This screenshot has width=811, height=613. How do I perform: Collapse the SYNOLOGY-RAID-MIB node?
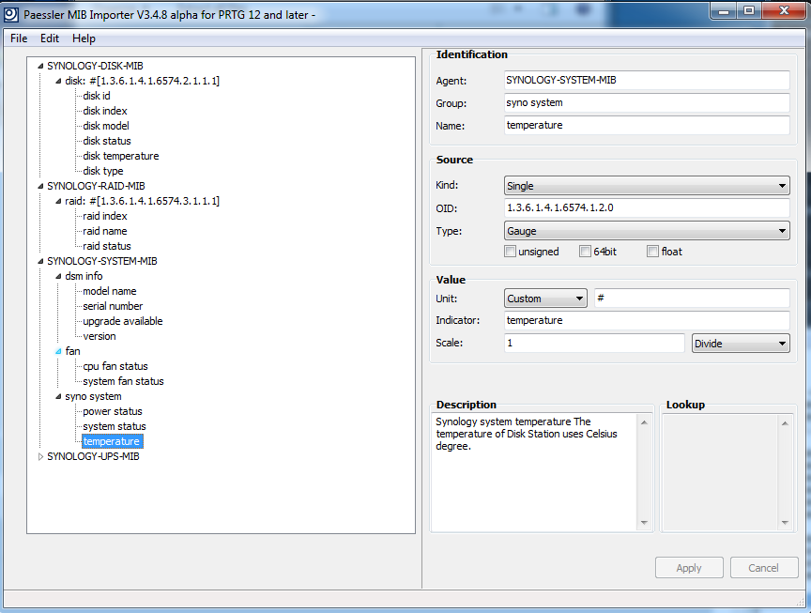coord(40,186)
